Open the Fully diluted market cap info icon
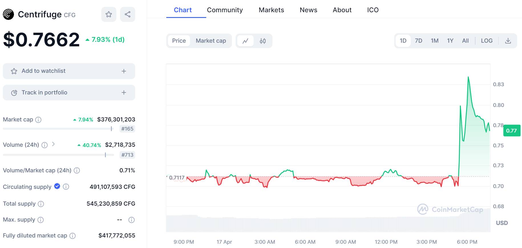 coord(72,236)
